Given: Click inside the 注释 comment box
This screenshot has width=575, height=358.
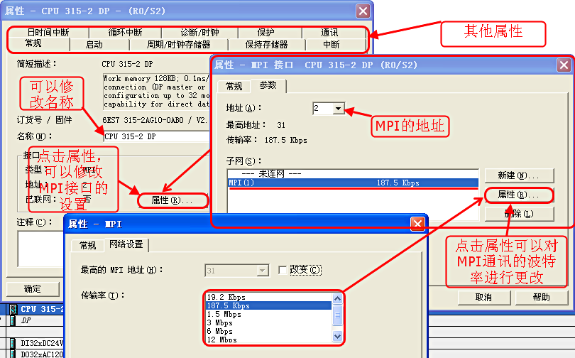Looking at the screenshot, I should pyautogui.click(x=40, y=249).
